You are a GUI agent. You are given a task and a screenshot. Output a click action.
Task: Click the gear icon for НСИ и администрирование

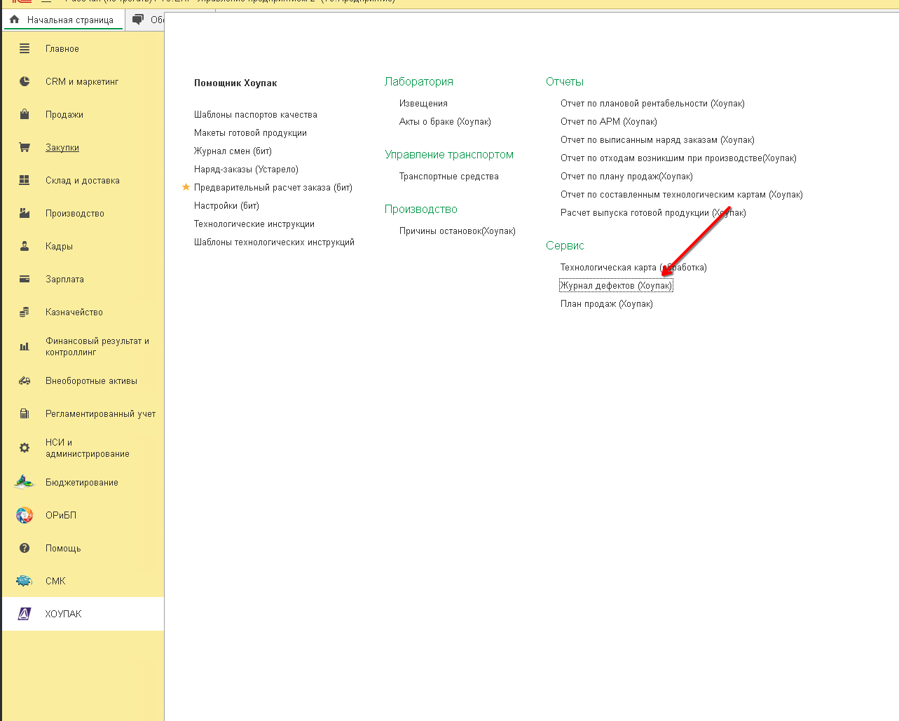[25, 448]
